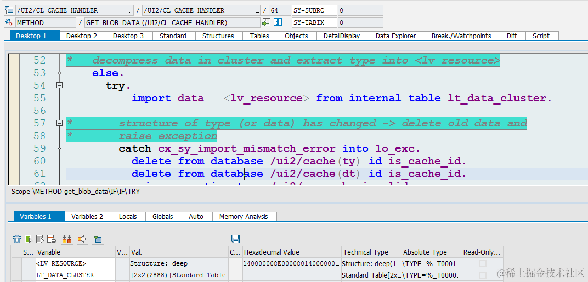Click the remove-row icon with minus sign
This screenshot has width=588, height=282.
pyautogui.click(x=52, y=239)
